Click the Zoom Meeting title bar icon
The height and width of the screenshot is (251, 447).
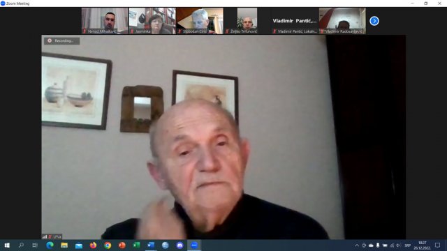pyautogui.click(x=3, y=3)
